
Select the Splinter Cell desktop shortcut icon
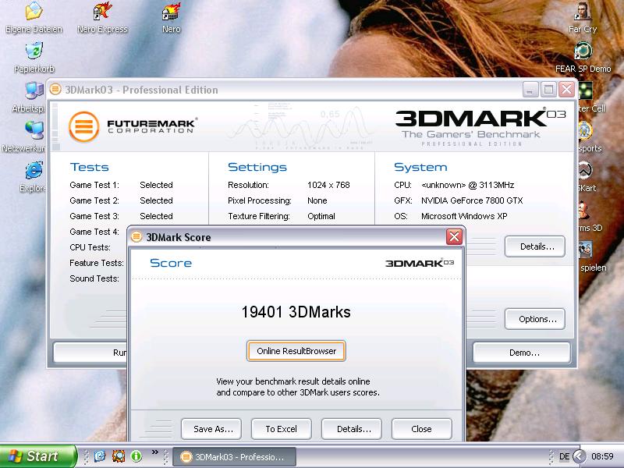(x=586, y=90)
